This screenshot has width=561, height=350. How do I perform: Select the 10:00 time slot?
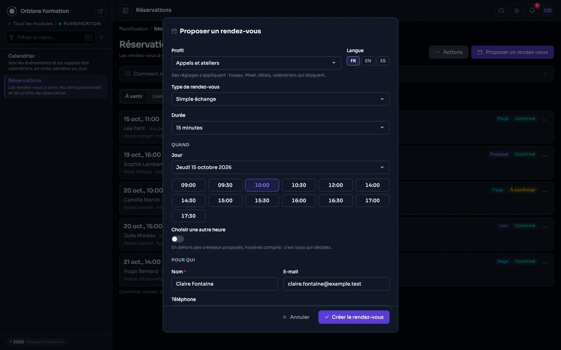point(262,185)
